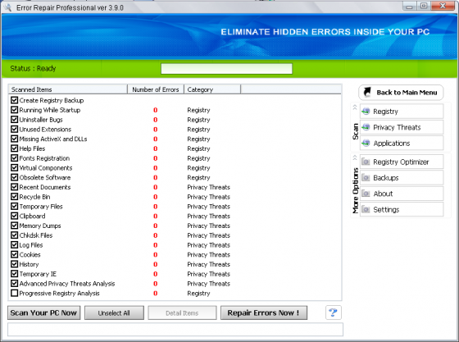Click Category cell of Progressive Registry Analysis
This screenshot has height=342, width=459.
(198, 294)
